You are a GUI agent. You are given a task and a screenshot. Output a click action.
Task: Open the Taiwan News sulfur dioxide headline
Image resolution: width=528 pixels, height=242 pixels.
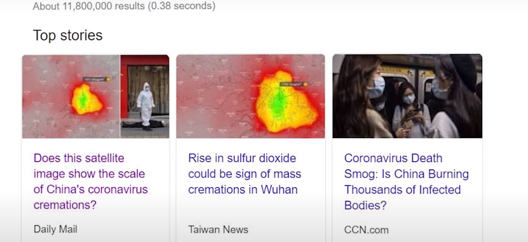[244, 174]
